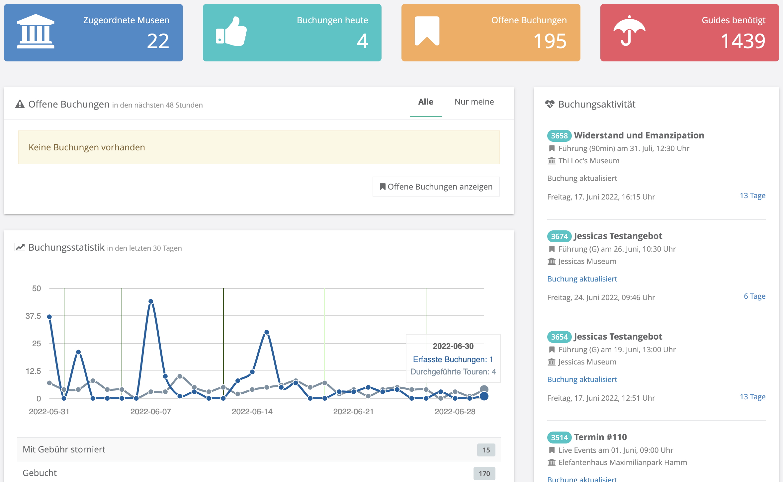Click the chart peak point near 2022-06-07

point(151,301)
